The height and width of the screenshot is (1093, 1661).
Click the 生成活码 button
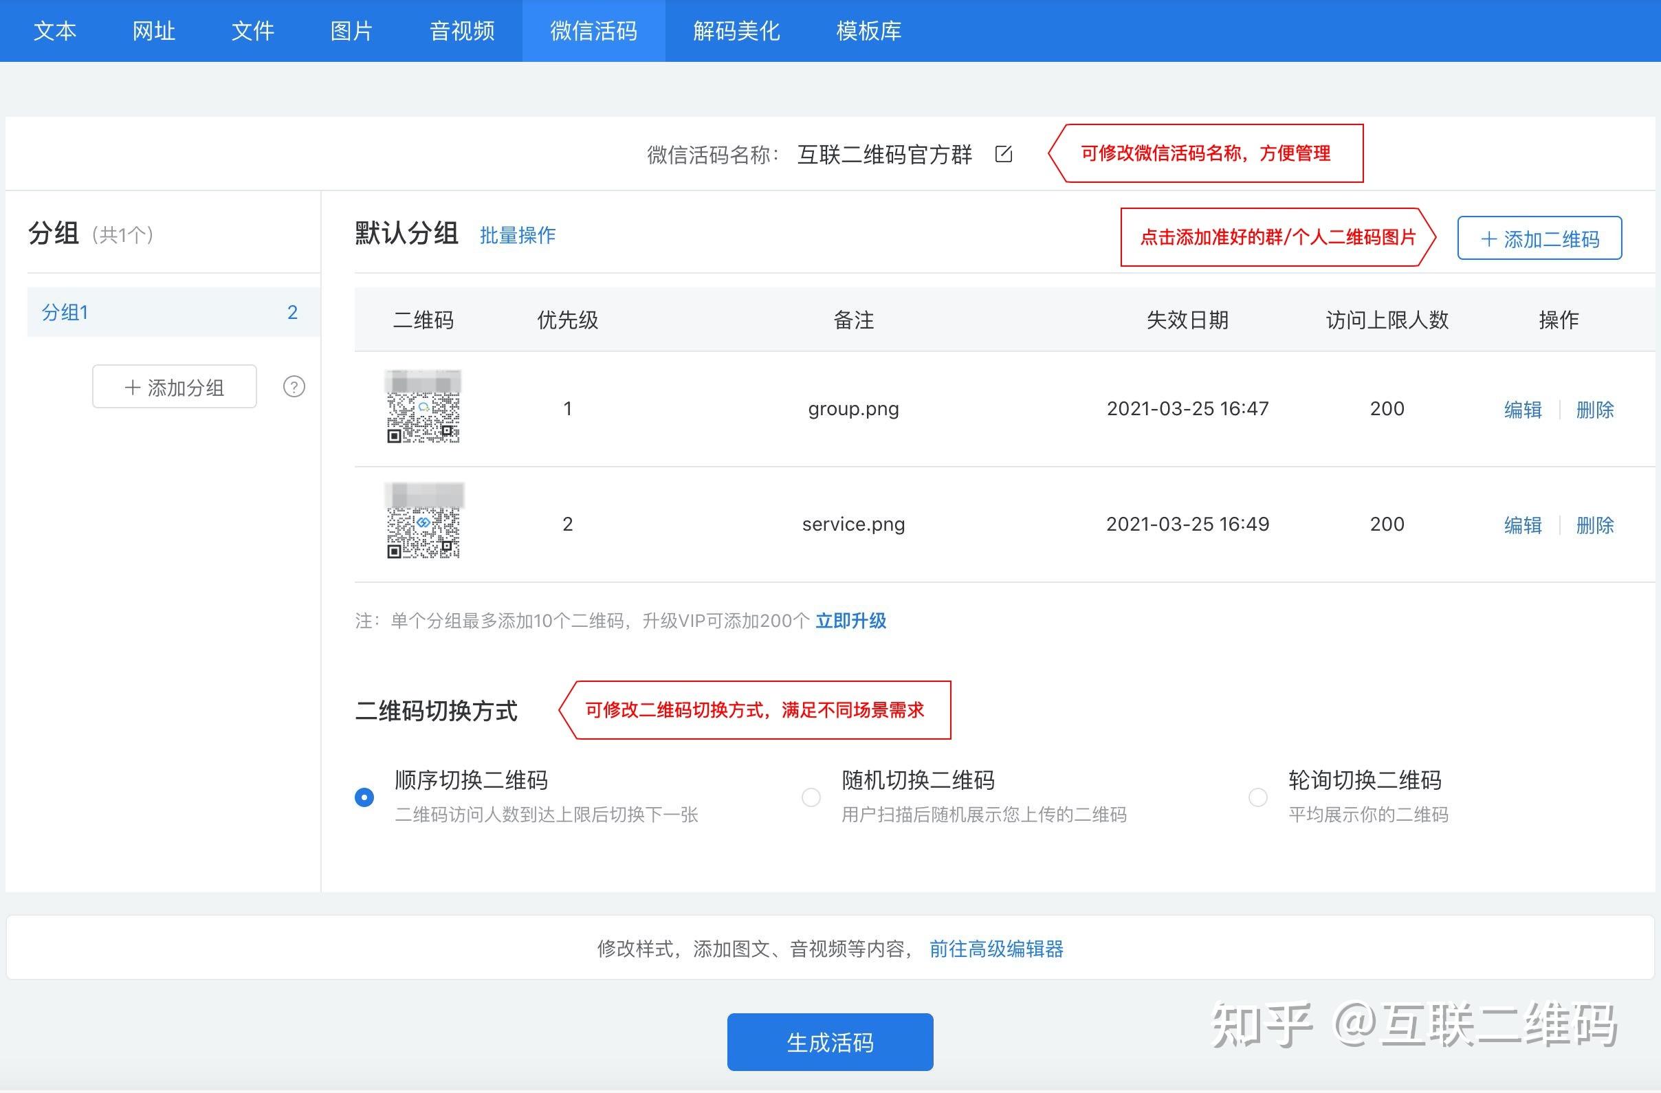coord(830,1042)
